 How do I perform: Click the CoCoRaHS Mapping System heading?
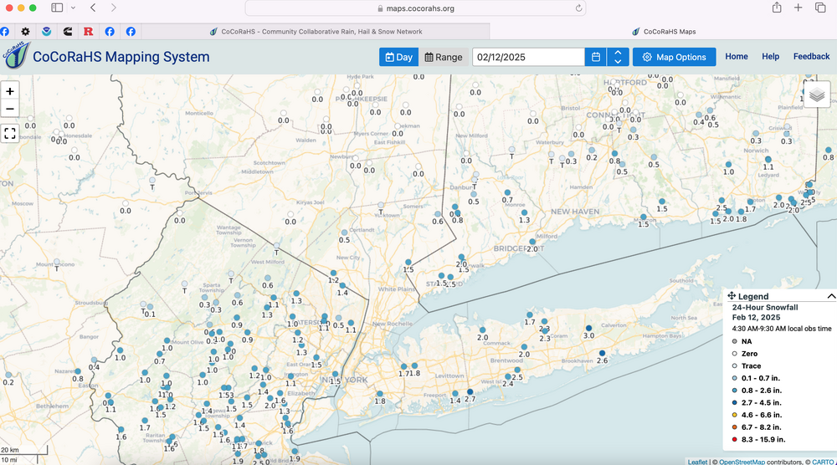[x=121, y=57]
